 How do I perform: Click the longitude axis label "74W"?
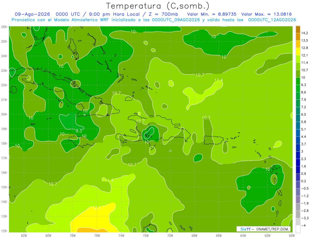(121, 235)
